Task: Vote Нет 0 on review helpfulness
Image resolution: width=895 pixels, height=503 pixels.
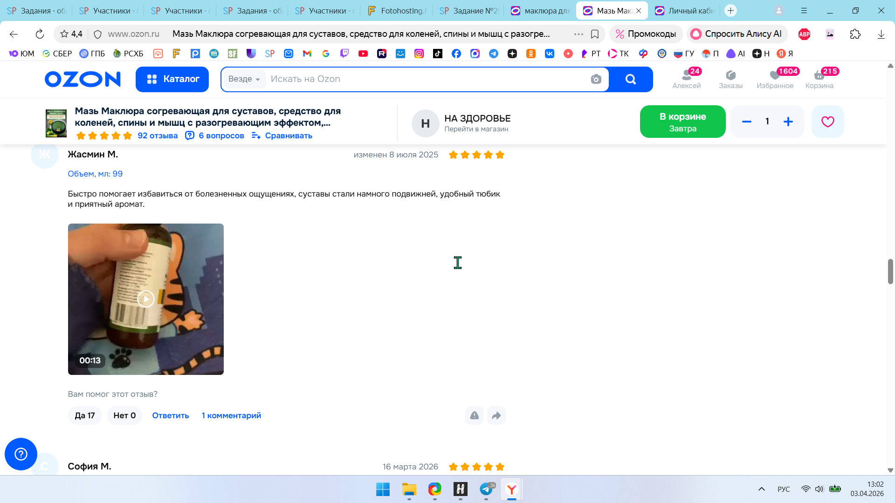Action: point(124,415)
